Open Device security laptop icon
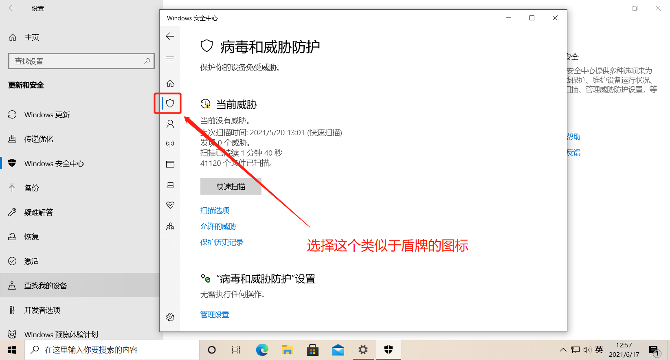The width and height of the screenshot is (670, 360). coord(170,185)
